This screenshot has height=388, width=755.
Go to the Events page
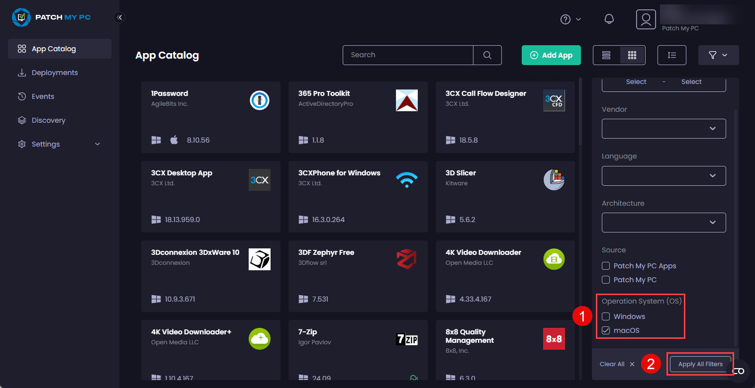tap(43, 96)
